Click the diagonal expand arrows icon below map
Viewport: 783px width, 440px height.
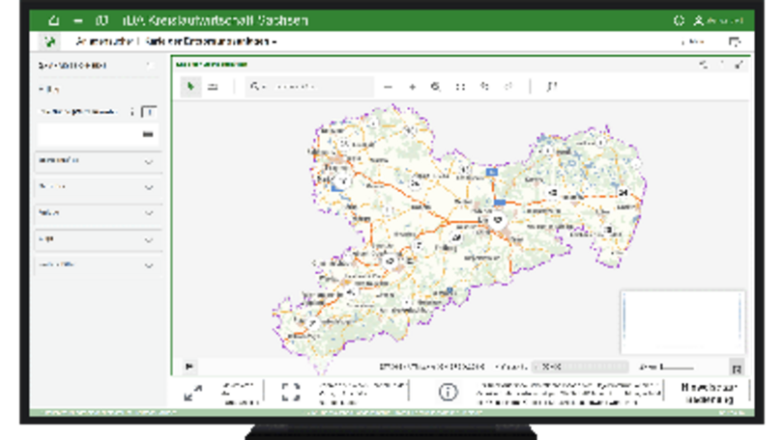coord(192,392)
